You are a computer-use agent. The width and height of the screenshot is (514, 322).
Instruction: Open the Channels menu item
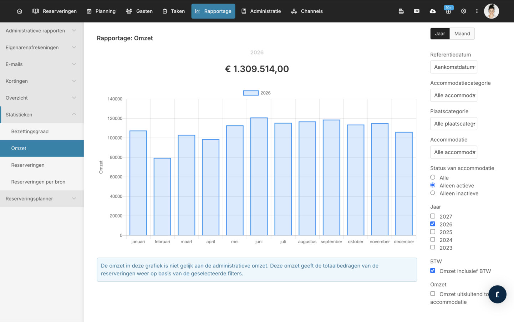[307, 11]
